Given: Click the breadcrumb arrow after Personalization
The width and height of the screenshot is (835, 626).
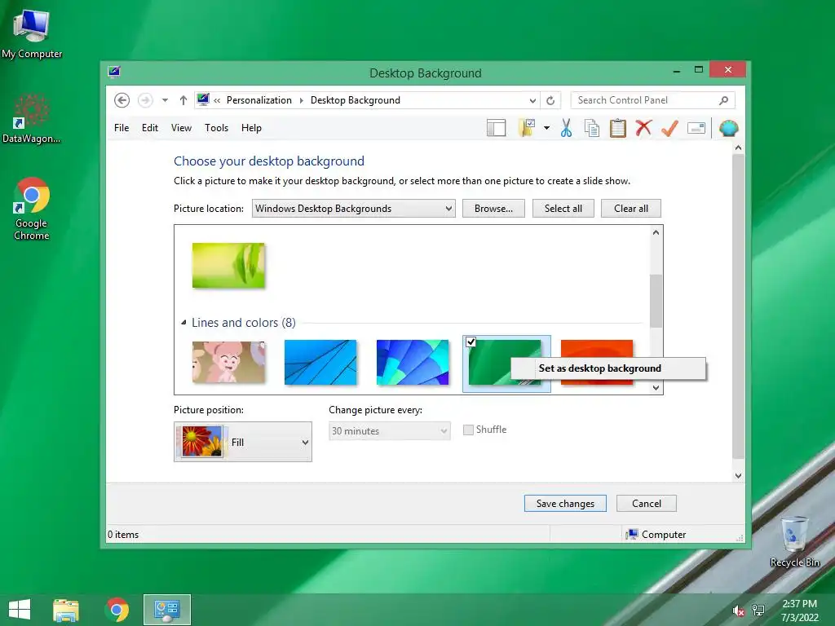Looking at the screenshot, I should tap(302, 100).
